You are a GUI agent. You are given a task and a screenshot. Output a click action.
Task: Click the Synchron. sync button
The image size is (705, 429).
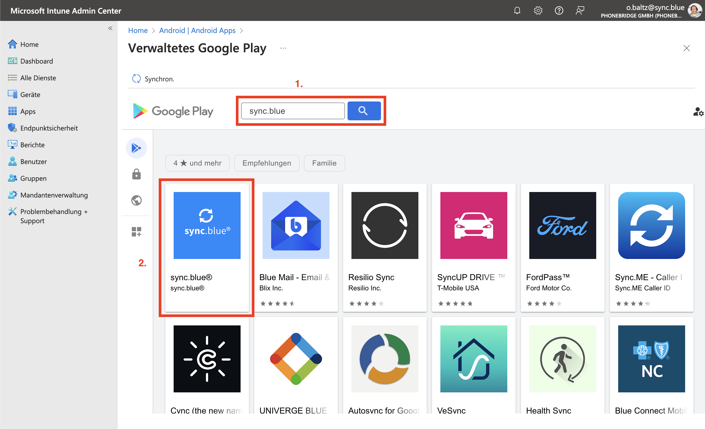[153, 79]
